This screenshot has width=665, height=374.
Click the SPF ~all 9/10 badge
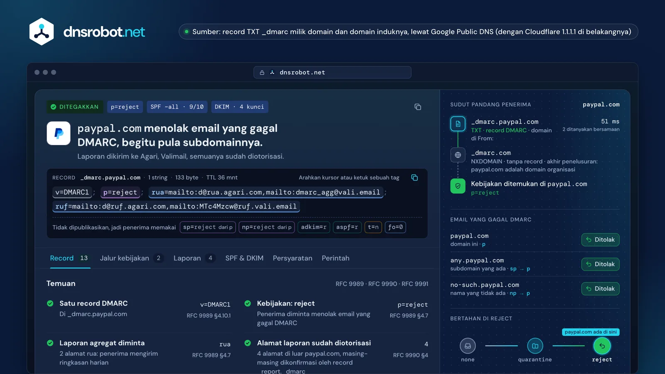(x=177, y=107)
